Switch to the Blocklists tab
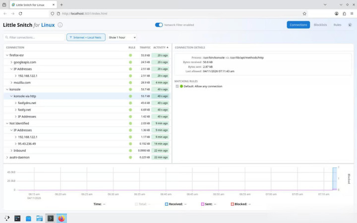This screenshot has width=357, height=223. 320,25
